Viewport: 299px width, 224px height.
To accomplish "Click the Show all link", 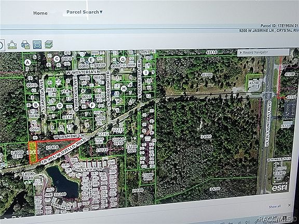I will (x=275, y=206).
